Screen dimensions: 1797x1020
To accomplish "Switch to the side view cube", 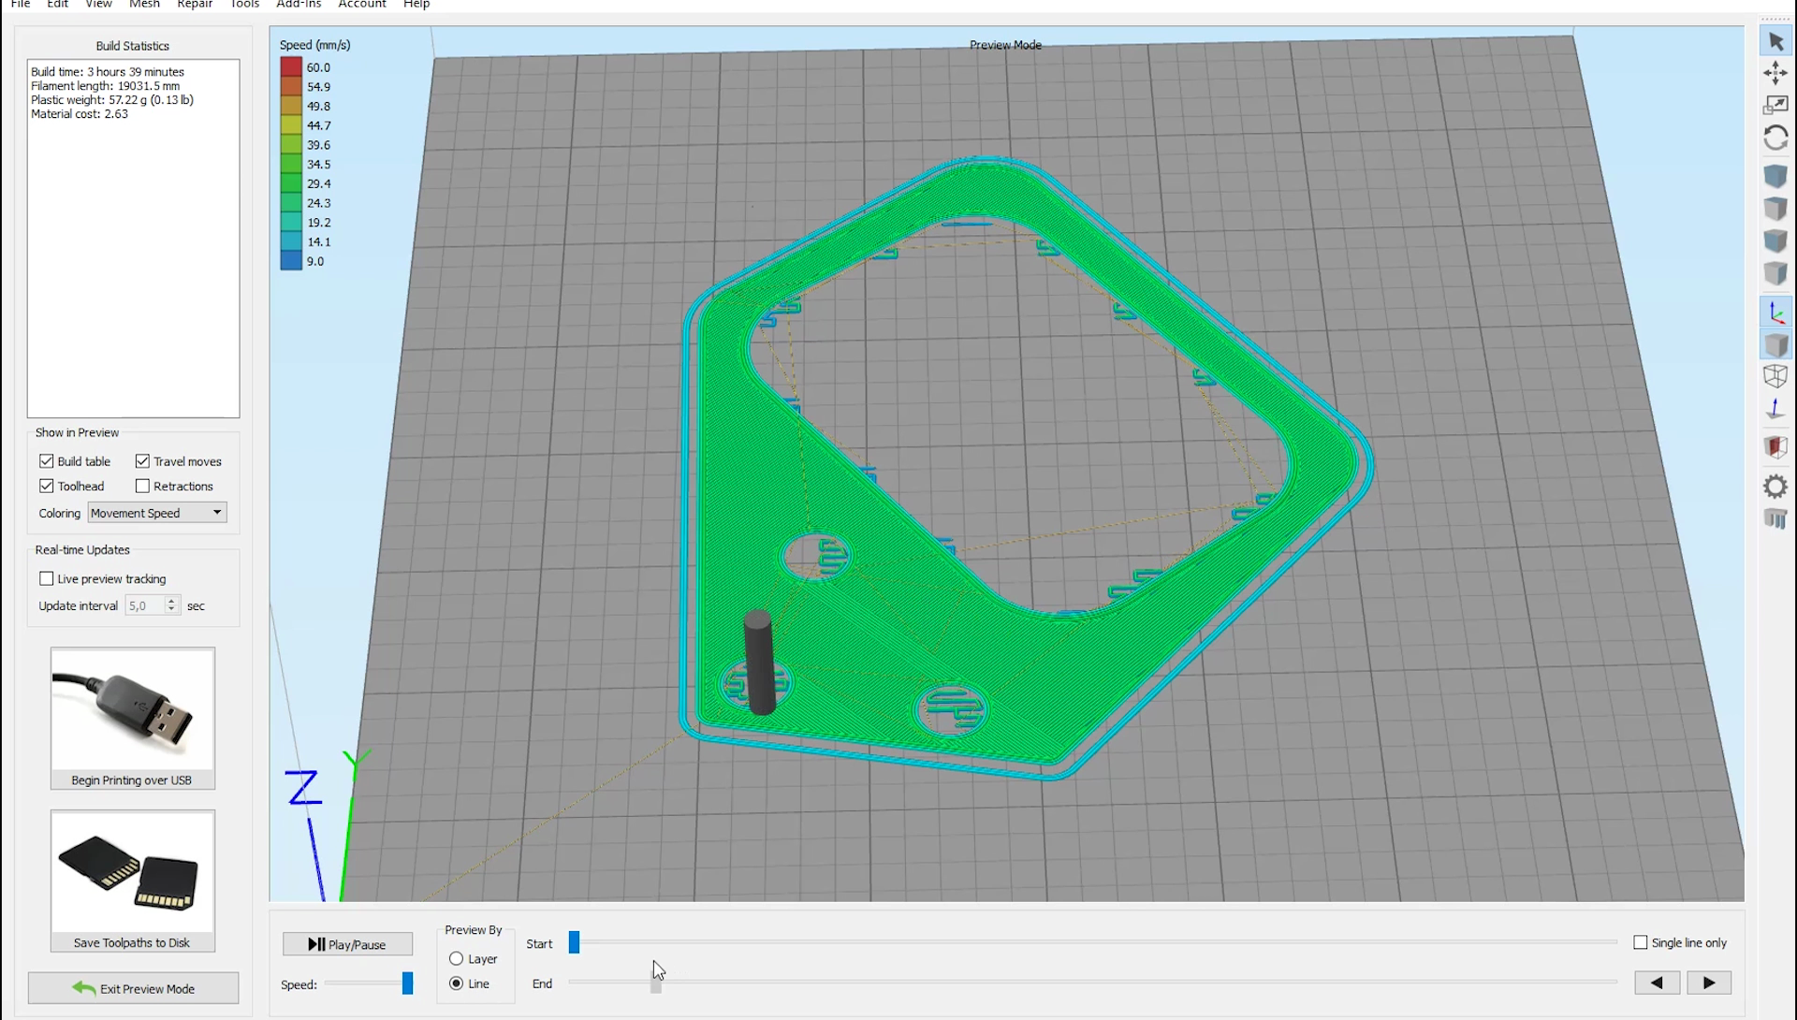I will tap(1775, 273).
